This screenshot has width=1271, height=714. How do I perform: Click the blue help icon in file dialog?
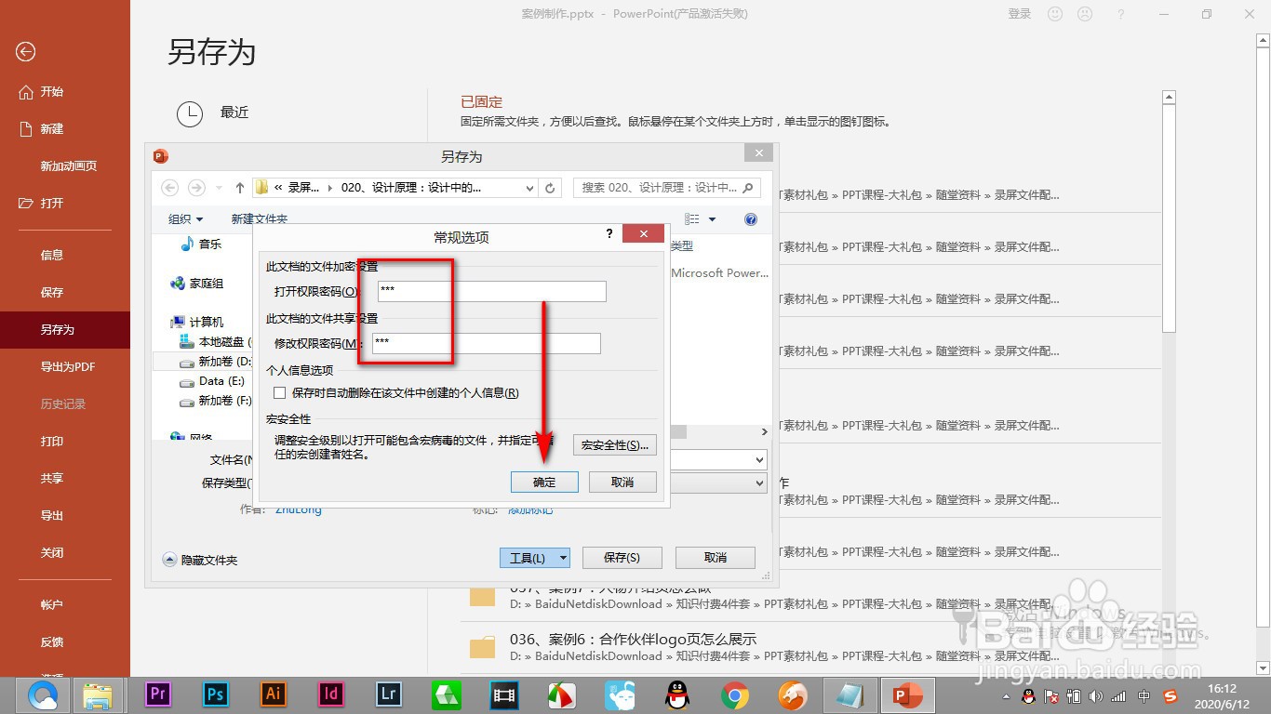751,219
